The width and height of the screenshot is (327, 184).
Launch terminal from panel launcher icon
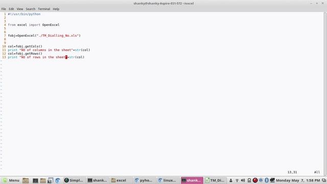click(35, 180)
